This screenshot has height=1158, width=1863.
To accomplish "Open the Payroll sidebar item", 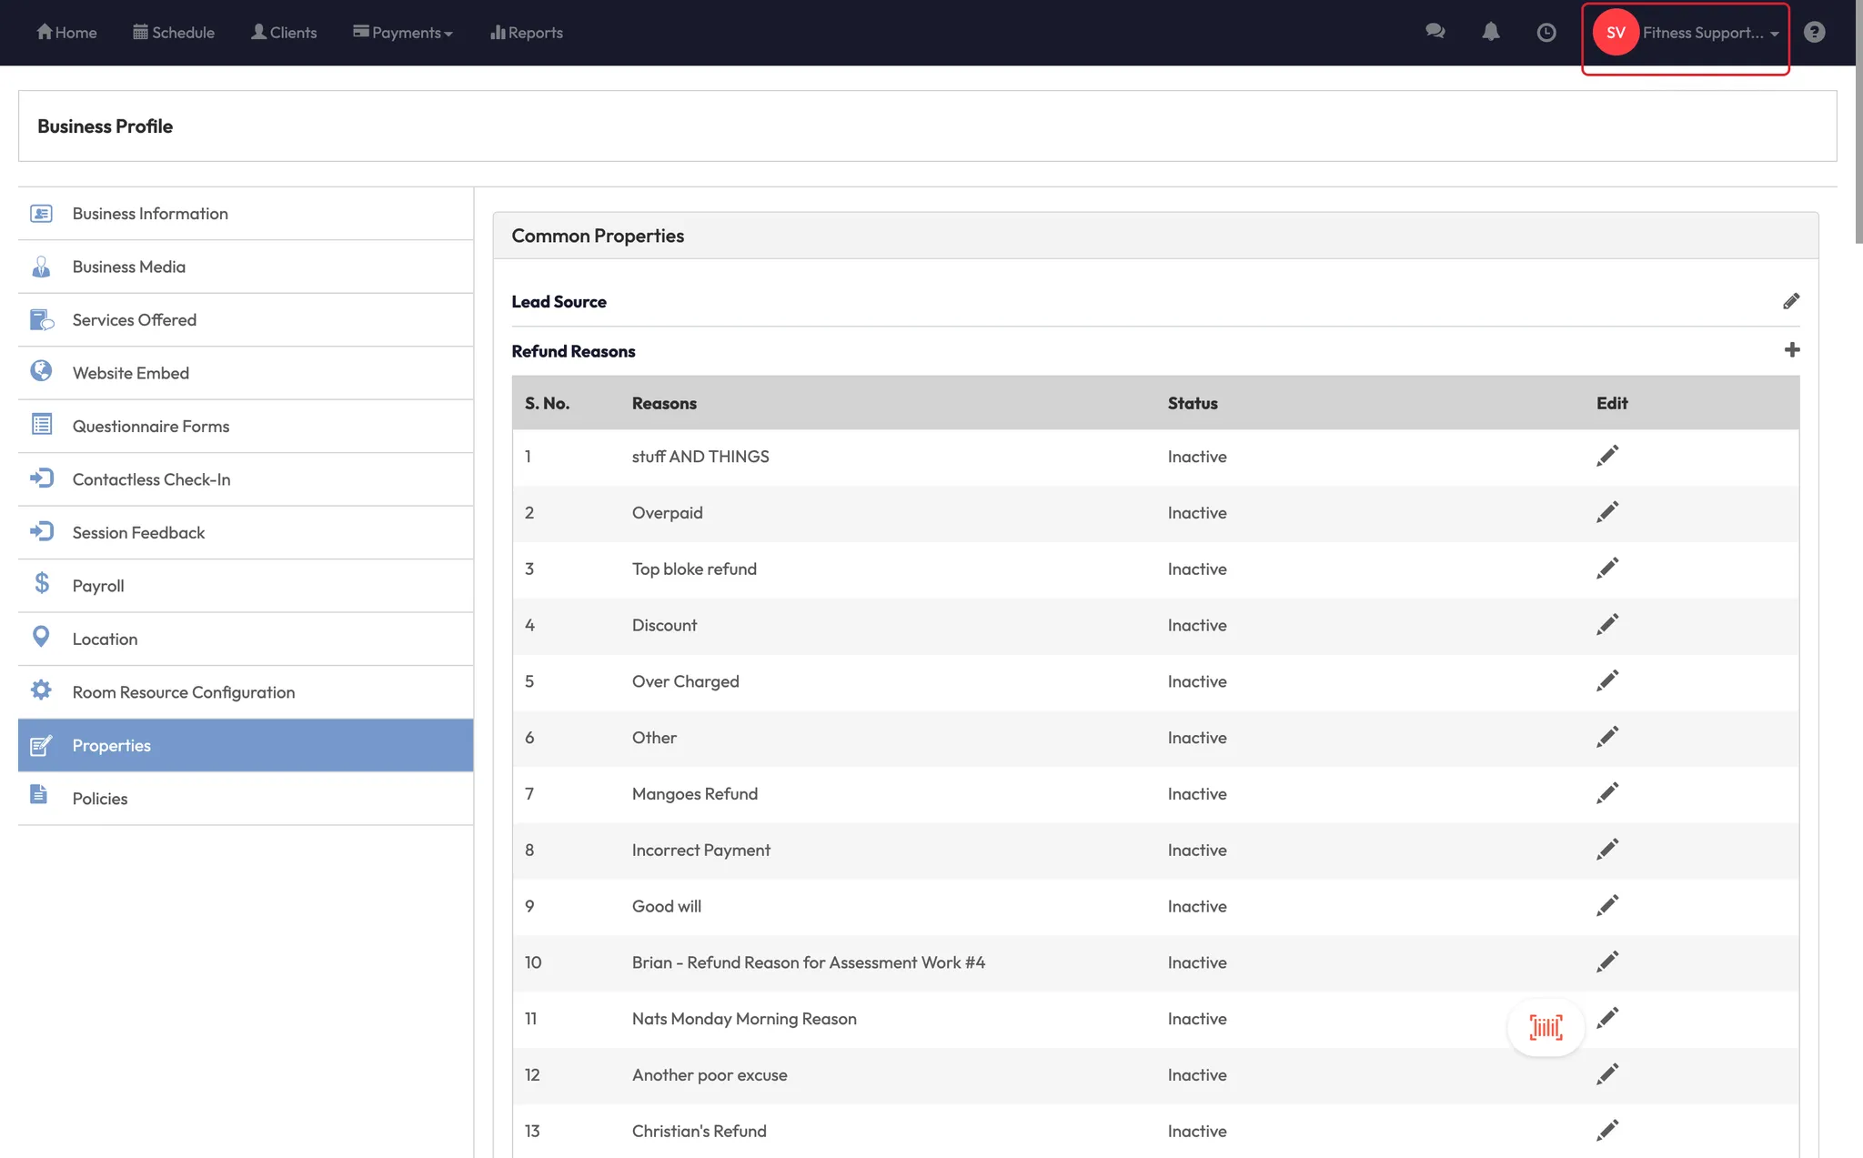I will (x=98, y=586).
